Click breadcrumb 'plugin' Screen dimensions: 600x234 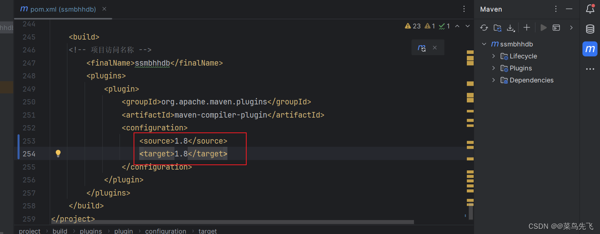[x=124, y=231]
